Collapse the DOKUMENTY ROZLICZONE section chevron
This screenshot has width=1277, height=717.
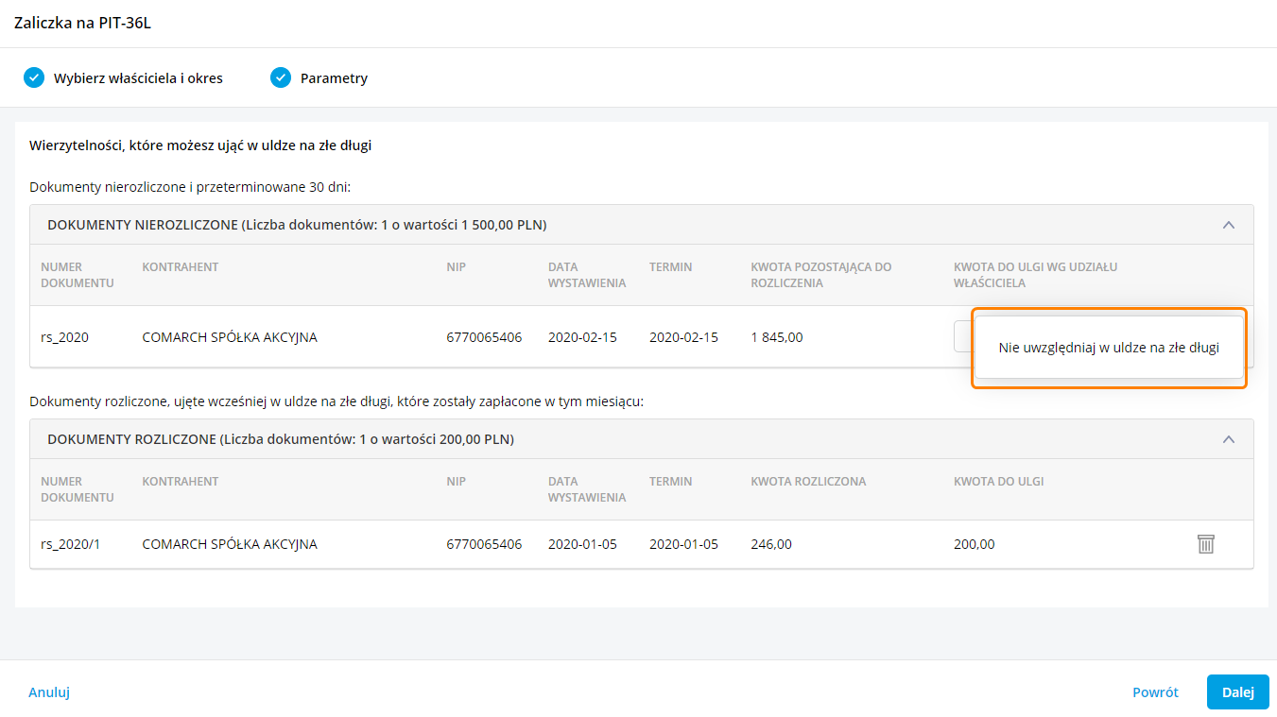click(x=1228, y=439)
